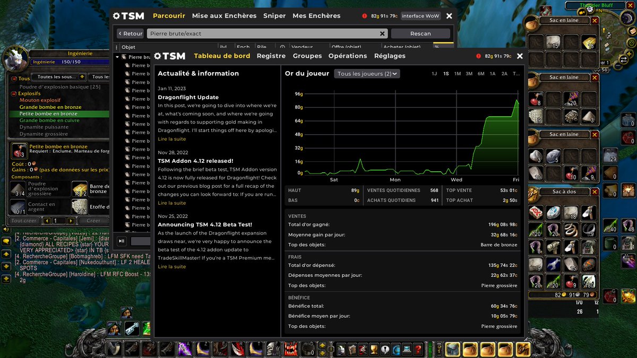The height and width of the screenshot is (358, 637).
Task: Read more on 4.12 Beta Test announcement
Action: [172, 267]
